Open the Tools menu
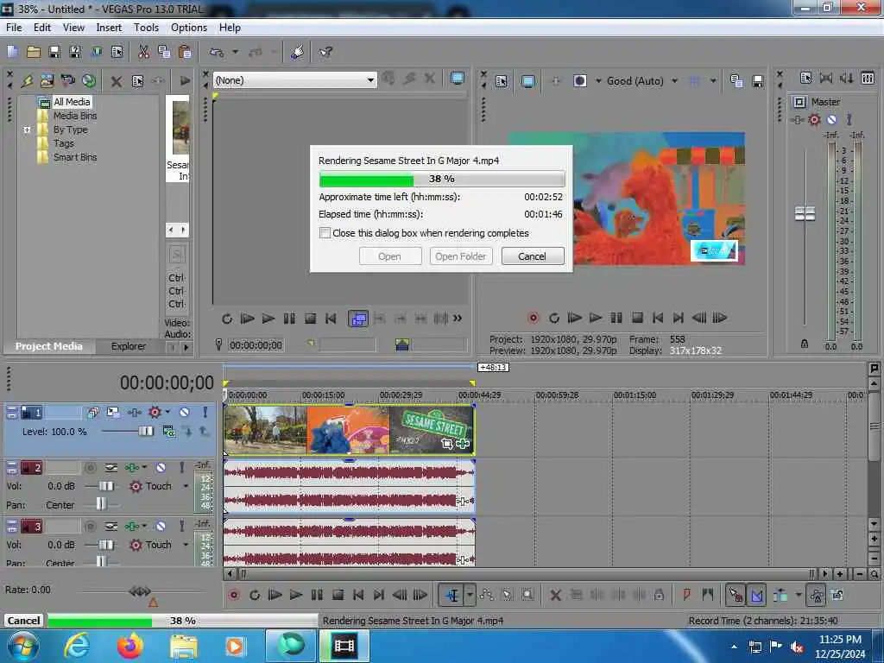 [146, 27]
